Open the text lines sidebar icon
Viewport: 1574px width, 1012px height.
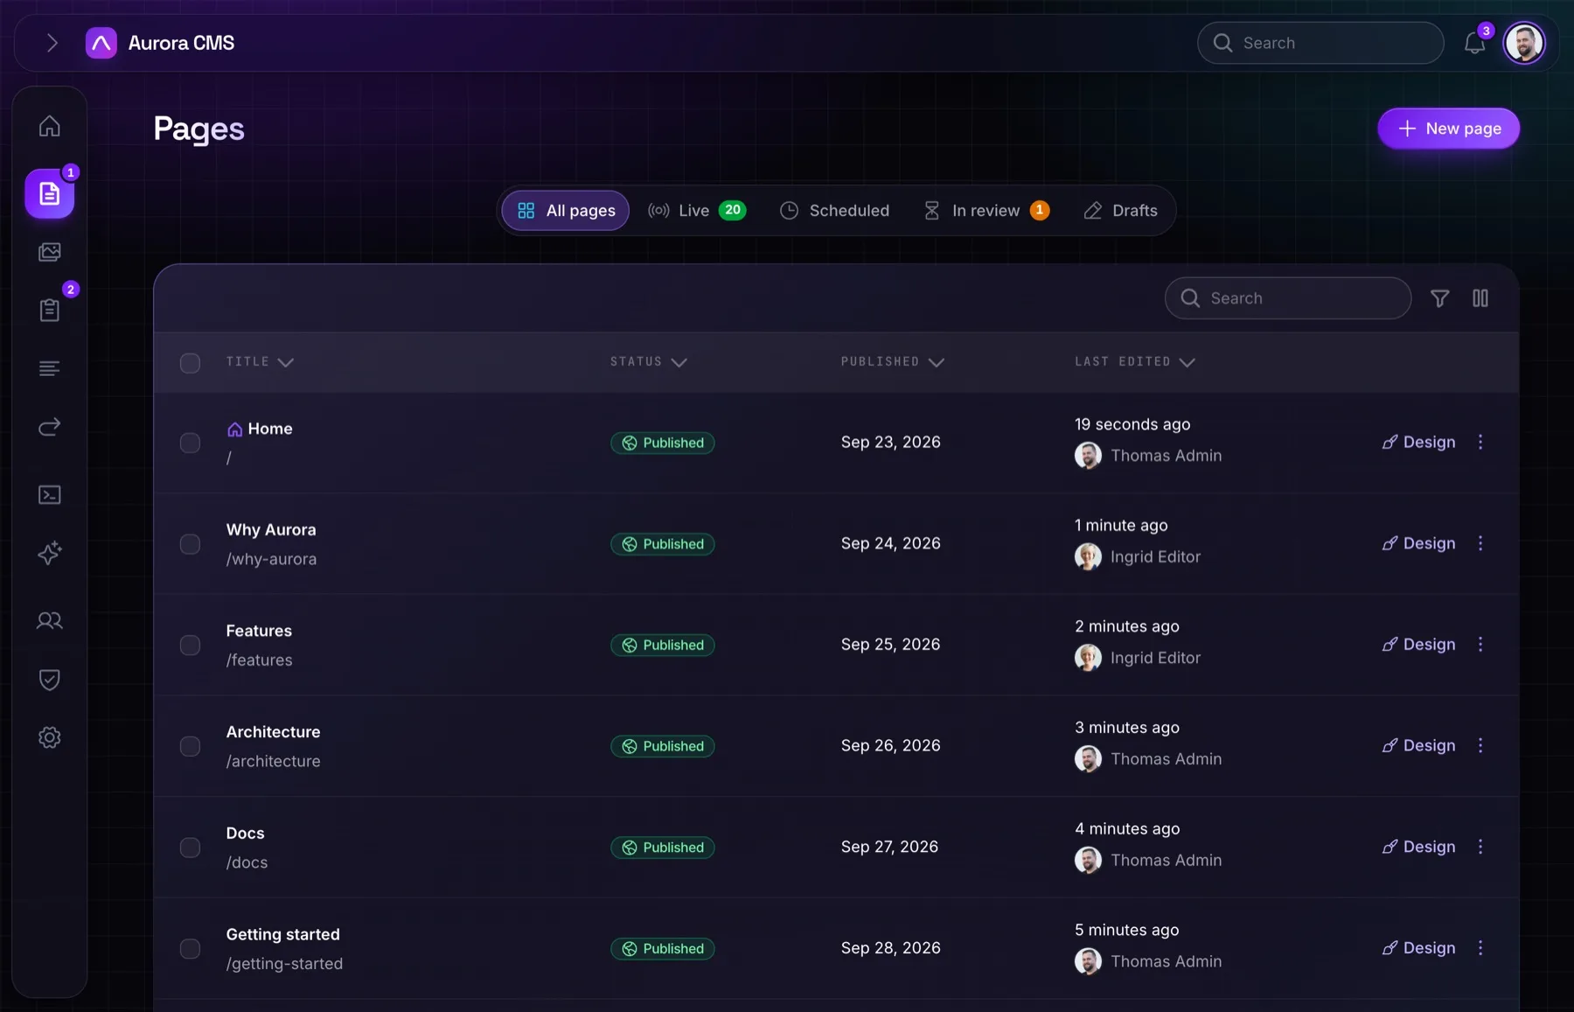coord(50,368)
